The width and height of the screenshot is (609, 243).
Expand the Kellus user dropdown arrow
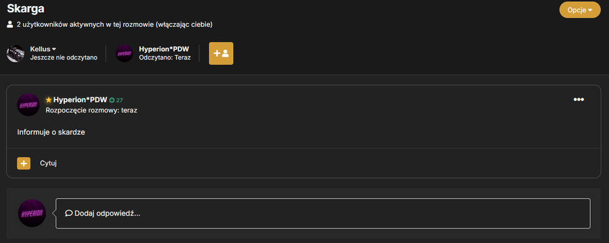[x=54, y=49]
